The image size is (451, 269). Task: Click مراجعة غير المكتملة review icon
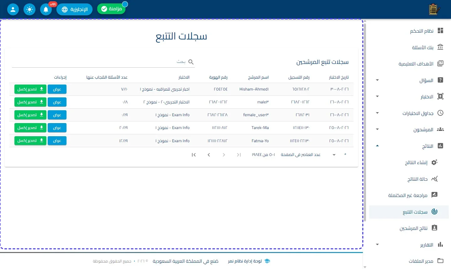click(434, 195)
